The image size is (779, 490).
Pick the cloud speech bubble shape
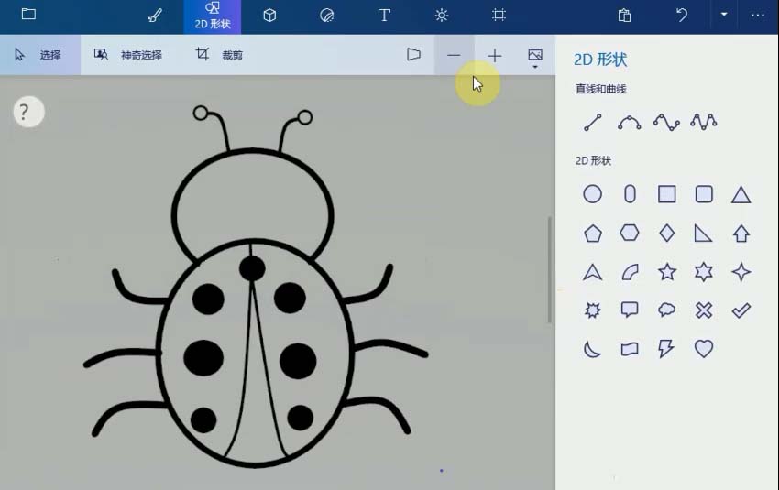tap(666, 310)
